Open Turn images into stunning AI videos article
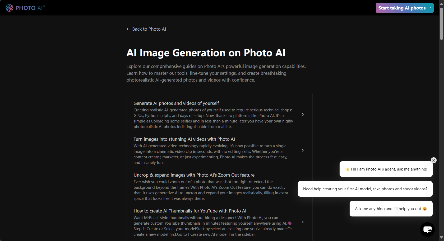This screenshot has width=444, height=241. coord(184,139)
